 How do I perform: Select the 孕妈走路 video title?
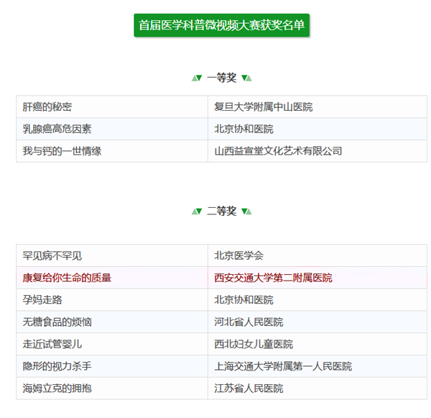pos(42,300)
